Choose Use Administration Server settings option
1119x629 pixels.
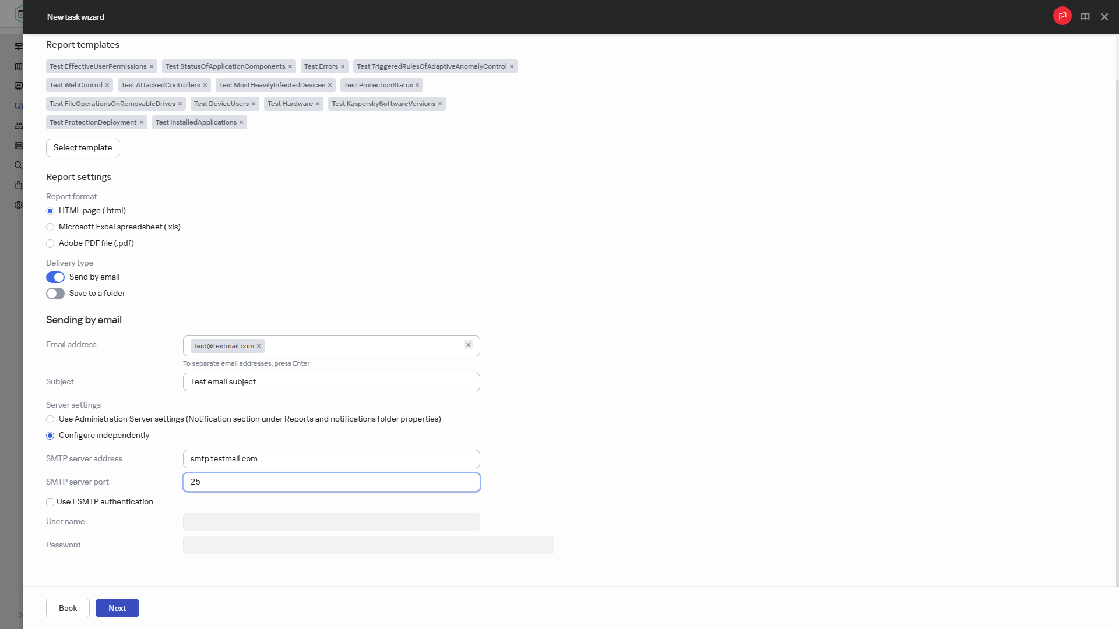pyautogui.click(x=50, y=419)
